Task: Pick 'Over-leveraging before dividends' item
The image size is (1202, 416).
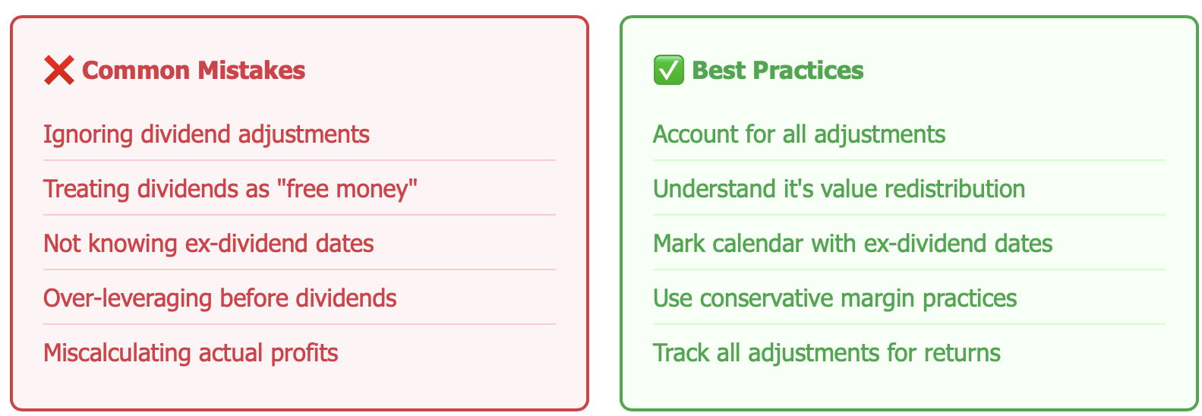Action: (x=219, y=298)
